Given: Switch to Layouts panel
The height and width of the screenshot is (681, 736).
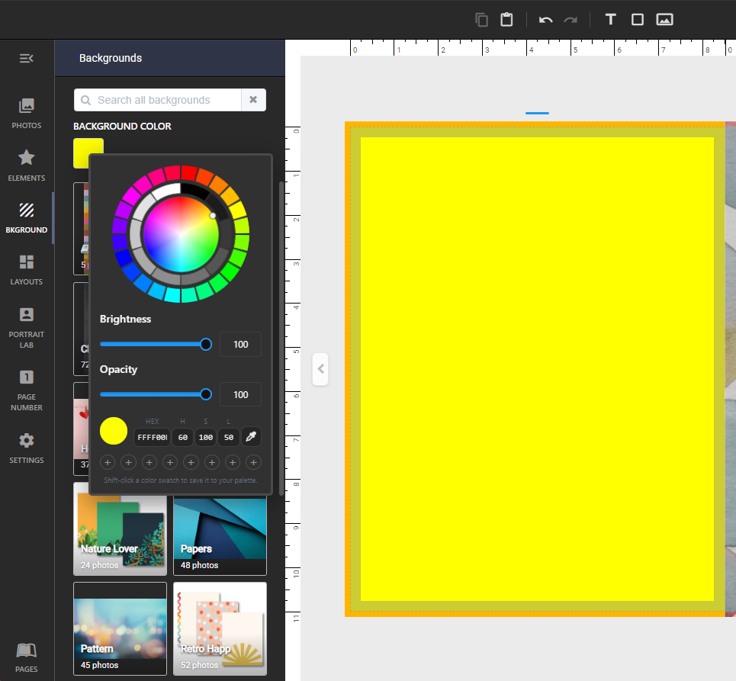Looking at the screenshot, I should (26, 270).
